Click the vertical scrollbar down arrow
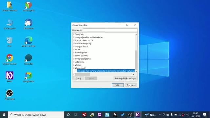The height and width of the screenshot is (118, 210). (136, 72)
